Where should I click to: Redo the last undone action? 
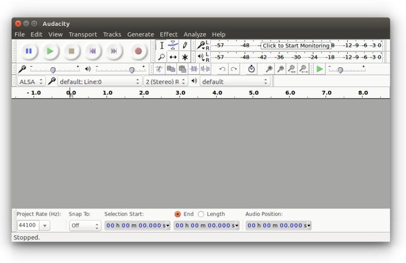coord(233,69)
